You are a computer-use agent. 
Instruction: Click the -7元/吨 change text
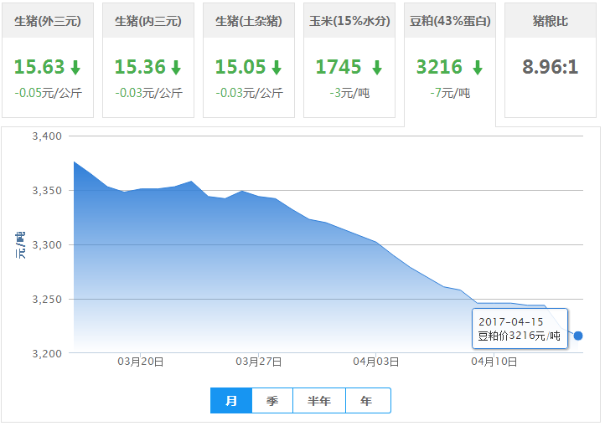click(x=450, y=93)
